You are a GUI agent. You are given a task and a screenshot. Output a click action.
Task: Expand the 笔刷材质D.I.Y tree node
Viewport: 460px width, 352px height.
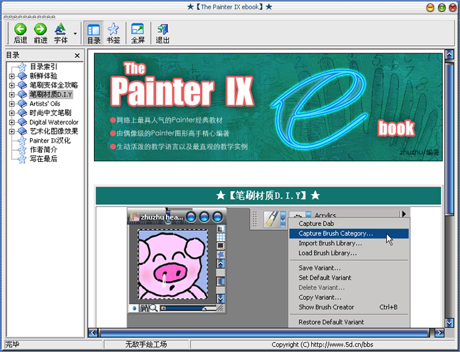(x=11, y=95)
